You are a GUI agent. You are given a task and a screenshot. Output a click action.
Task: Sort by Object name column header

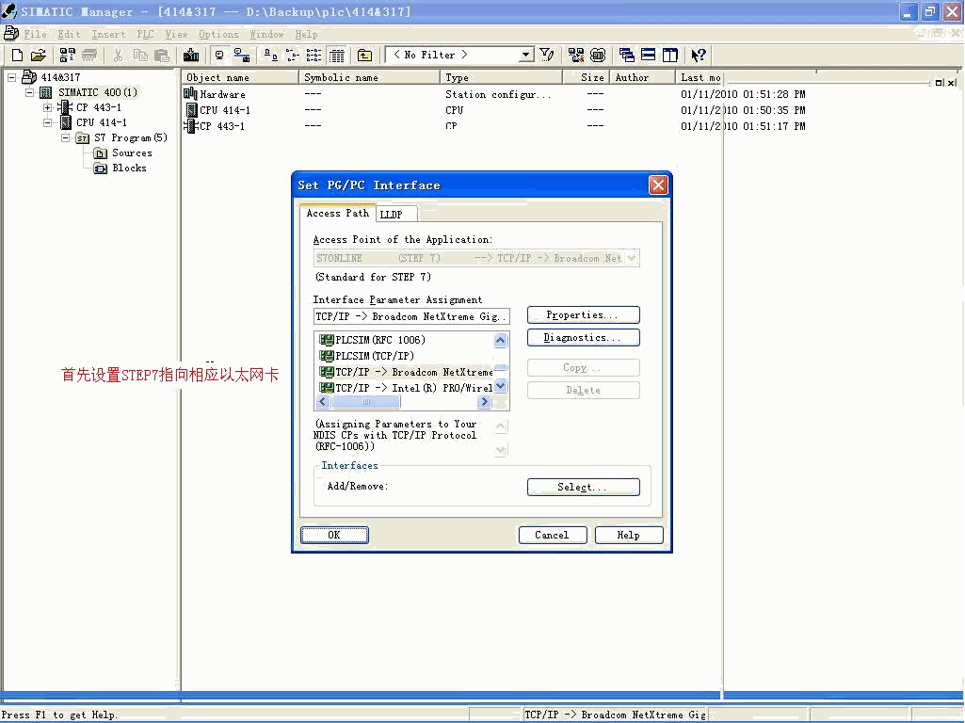pos(239,77)
